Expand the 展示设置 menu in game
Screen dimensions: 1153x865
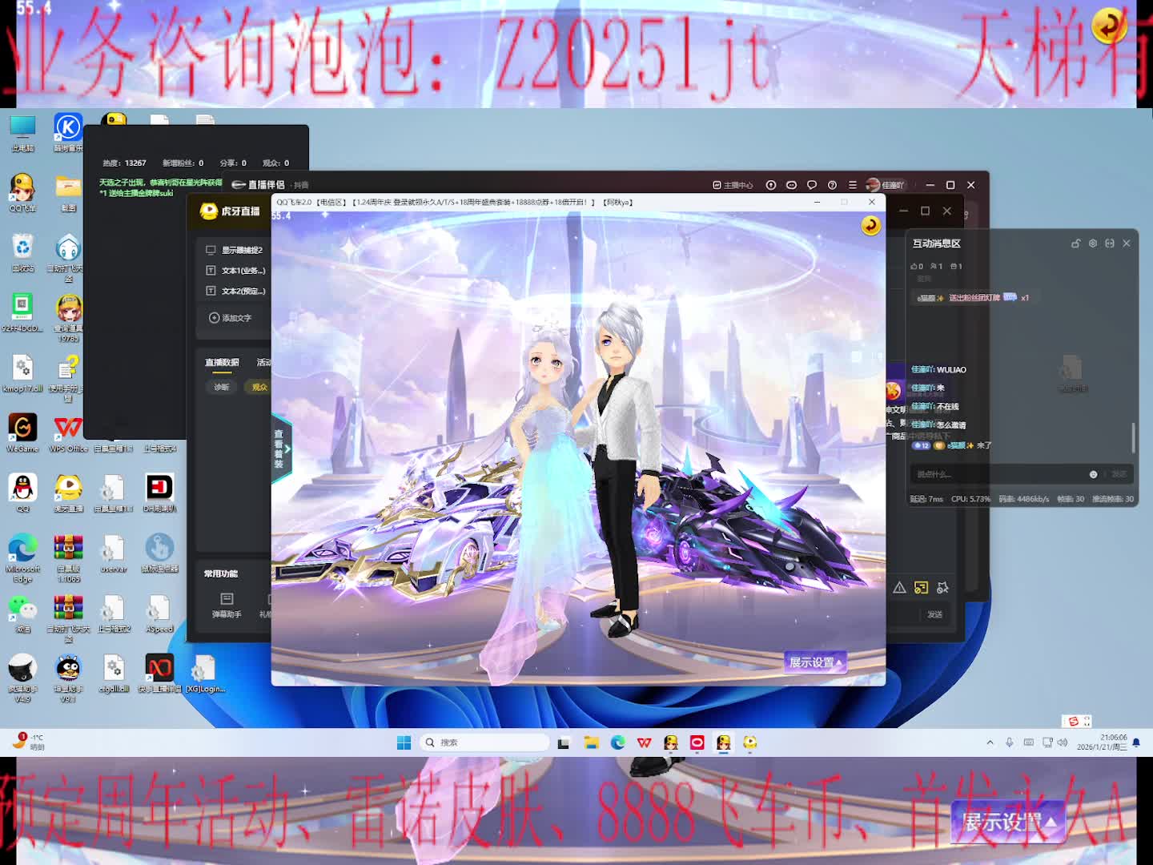815,662
